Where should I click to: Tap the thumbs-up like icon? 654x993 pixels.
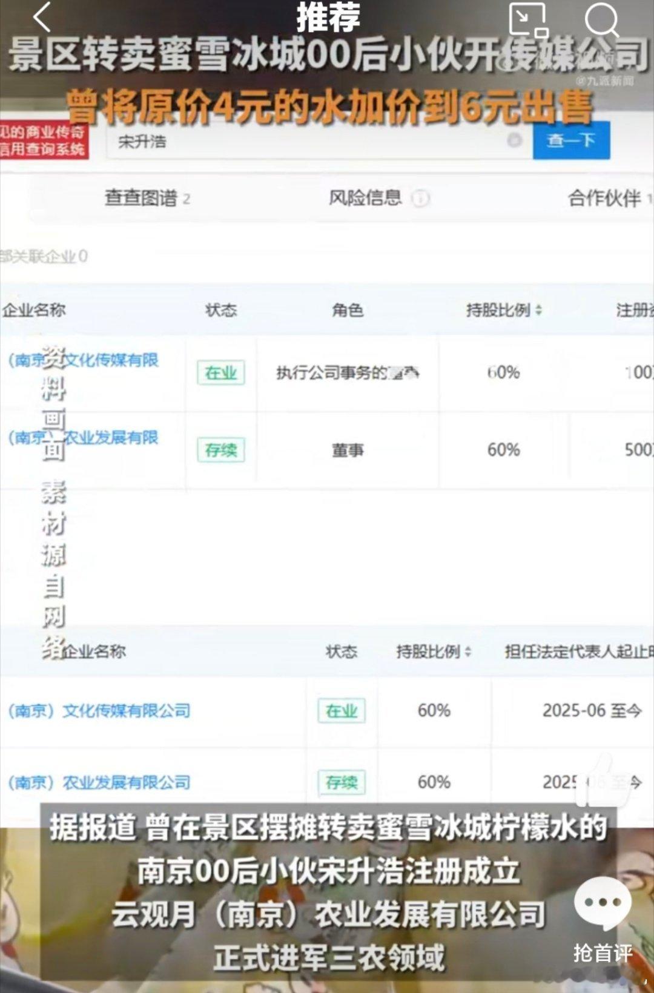[604, 781]
